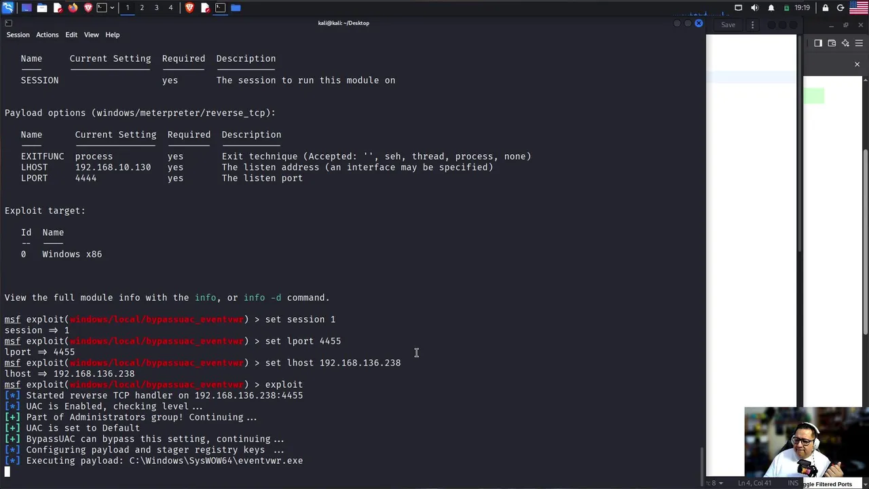Screen dimensions: 869x489
Task: Launch Brave browser from panel launcher
Action: pyautogui.click(x=88, y=7)
